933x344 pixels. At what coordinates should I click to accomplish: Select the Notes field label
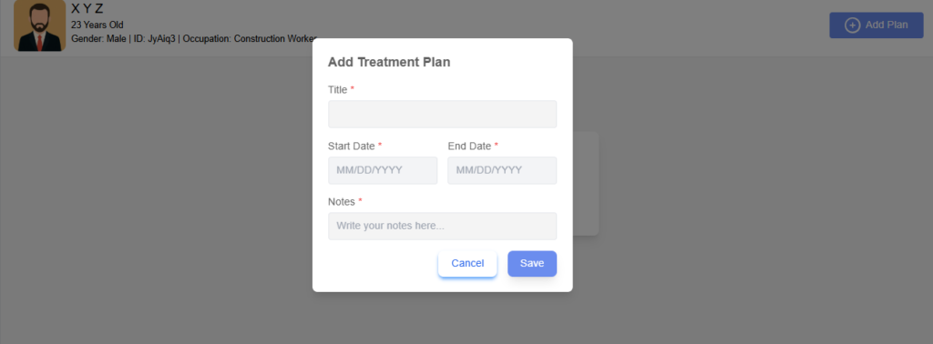[342, 202]
